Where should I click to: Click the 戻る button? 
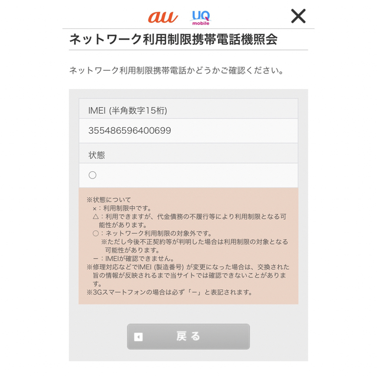tap(188, 336)
